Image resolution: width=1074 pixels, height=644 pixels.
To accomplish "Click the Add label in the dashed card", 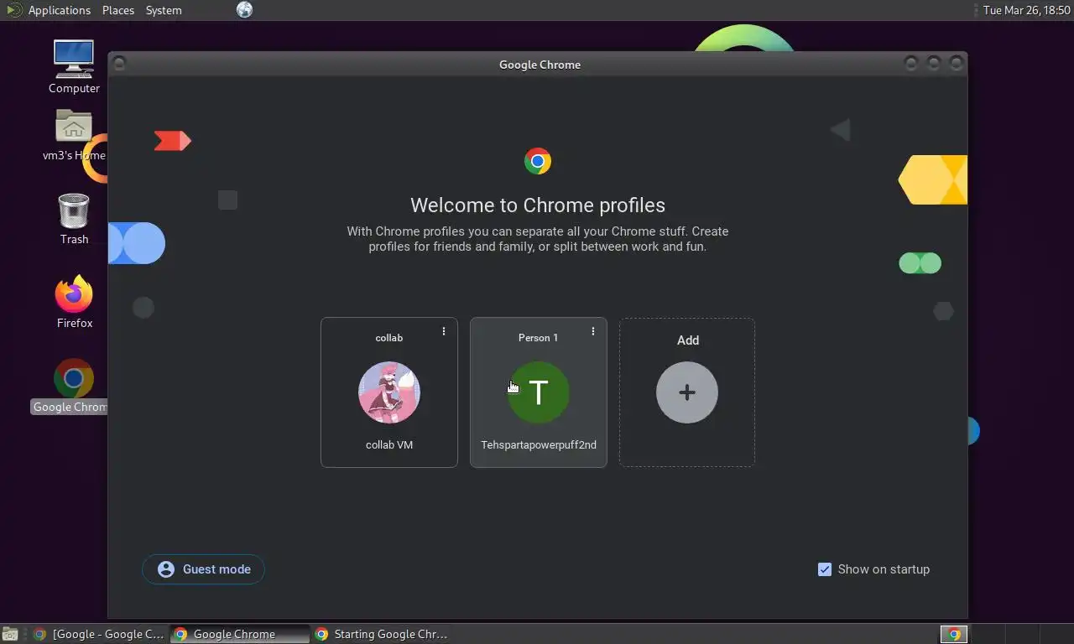I will [688, 340].
